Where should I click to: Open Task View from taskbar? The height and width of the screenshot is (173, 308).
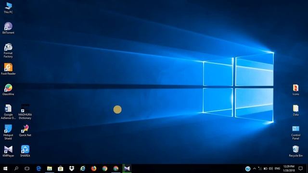27,169
